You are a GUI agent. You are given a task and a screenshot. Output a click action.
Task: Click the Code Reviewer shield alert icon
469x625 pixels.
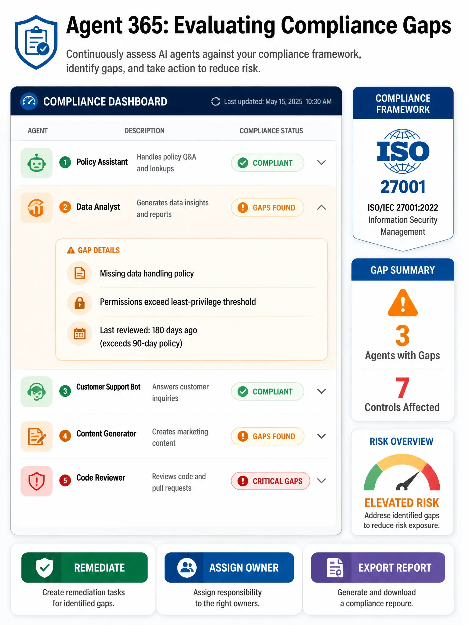pyautogui.click(x=37, y=481)
